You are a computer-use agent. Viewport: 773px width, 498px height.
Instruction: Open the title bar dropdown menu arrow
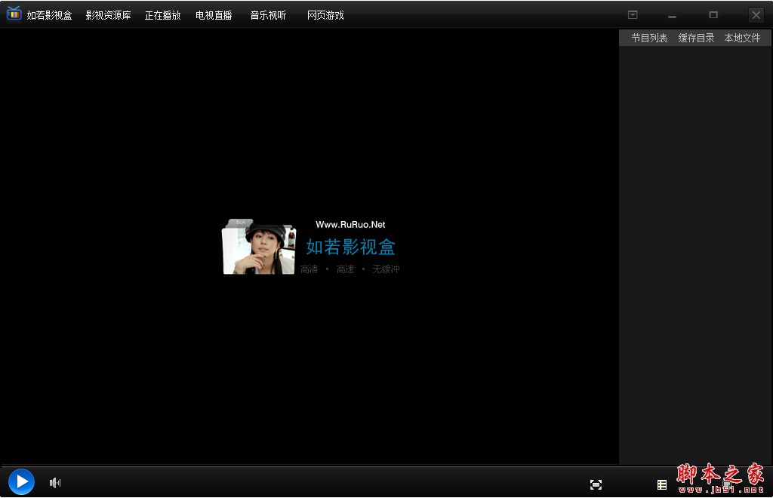click(x=633, y=15)
